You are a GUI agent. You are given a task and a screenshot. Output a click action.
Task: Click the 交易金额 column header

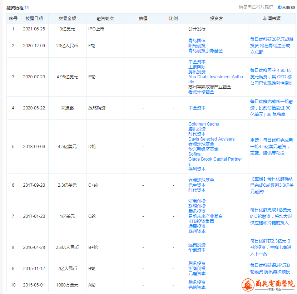point(67,19)
